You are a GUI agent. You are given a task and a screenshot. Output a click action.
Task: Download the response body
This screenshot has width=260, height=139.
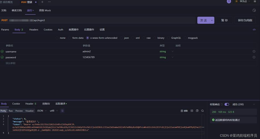point(192,111)
